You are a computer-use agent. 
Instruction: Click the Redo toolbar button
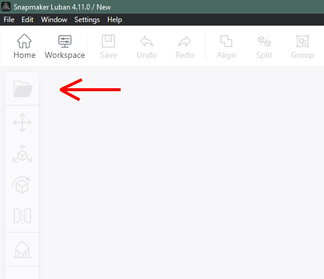[x=185, y=46]
